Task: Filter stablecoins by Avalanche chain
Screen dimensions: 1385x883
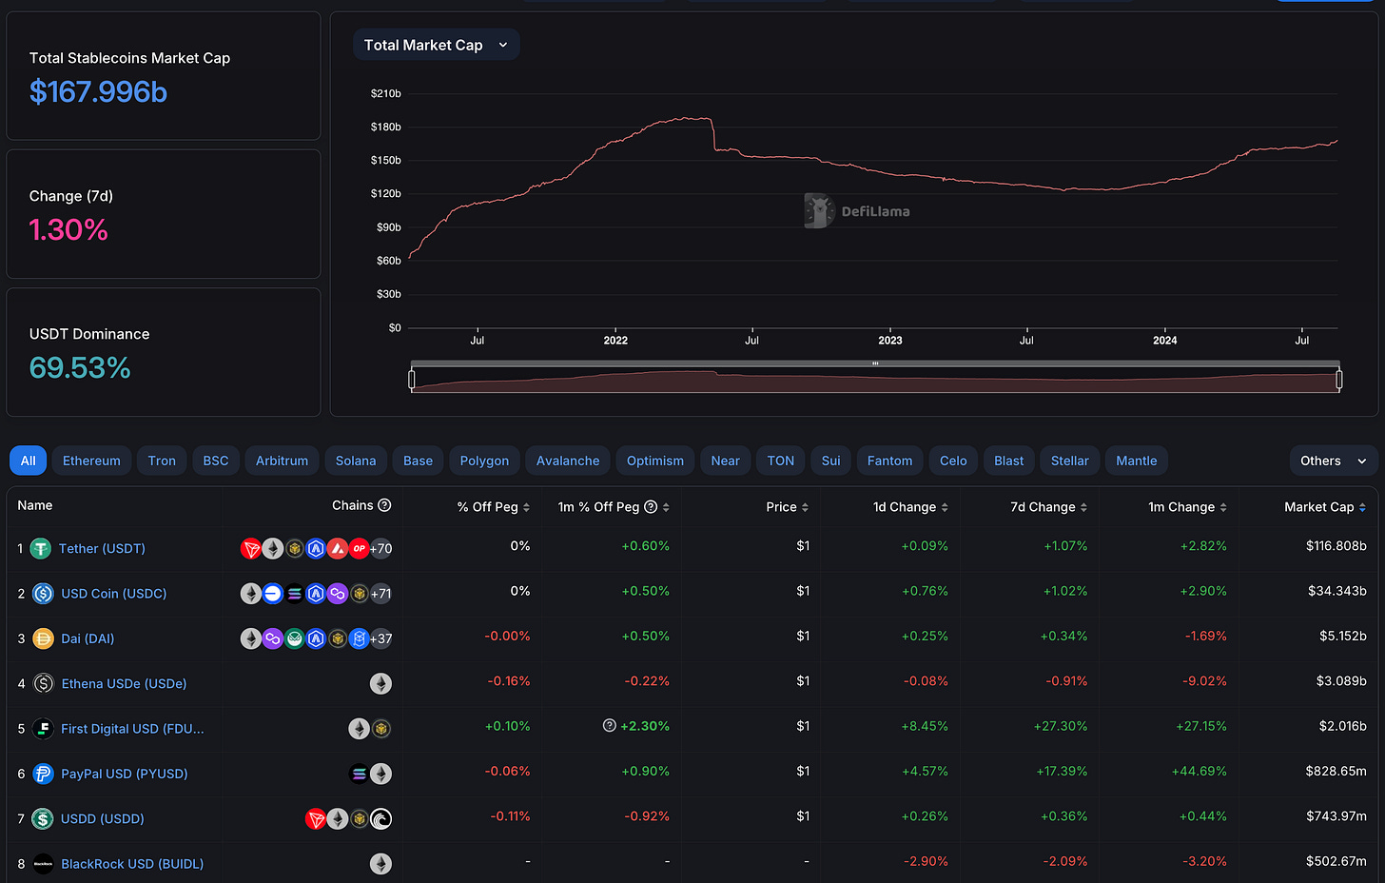Action: 568,461
